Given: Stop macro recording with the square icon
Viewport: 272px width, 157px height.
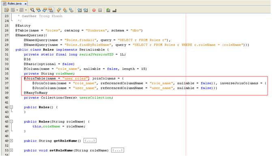Looking at the screenshot, I should point(100,10).
